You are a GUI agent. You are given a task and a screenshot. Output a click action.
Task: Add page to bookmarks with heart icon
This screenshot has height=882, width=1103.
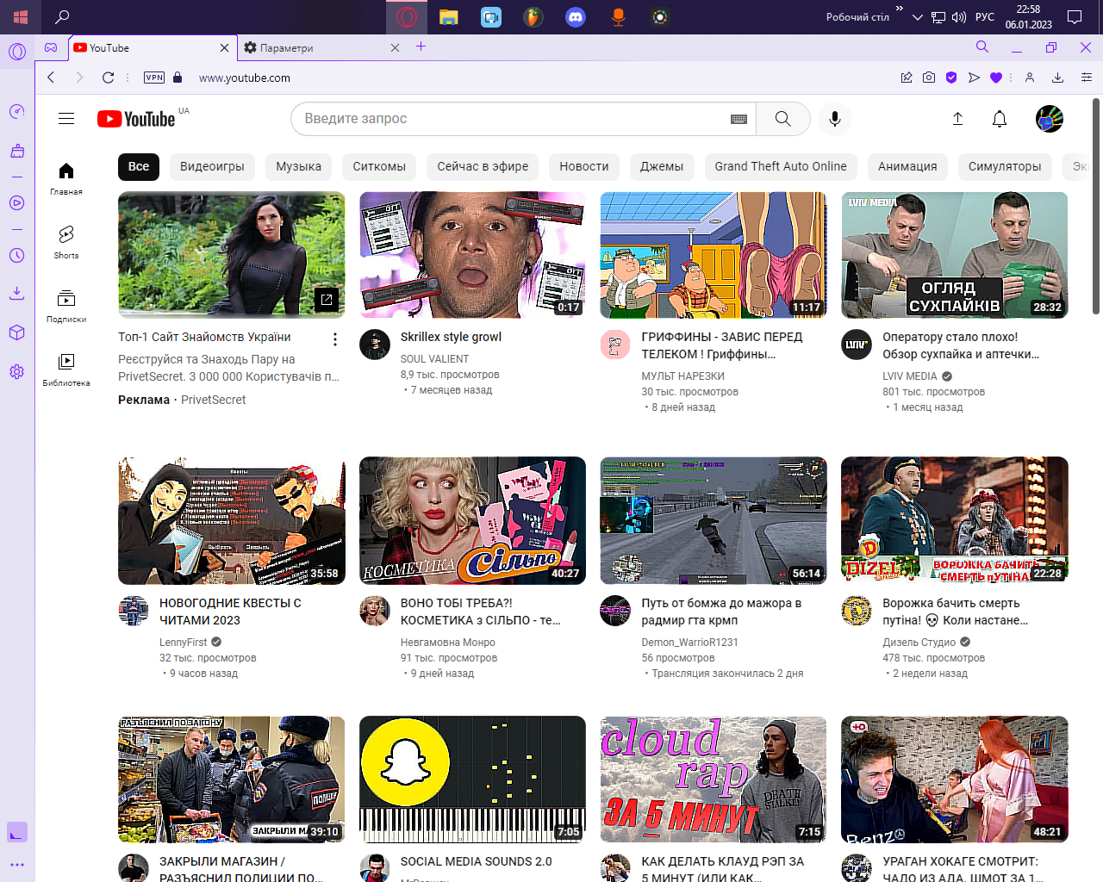[x=996, y=78]
